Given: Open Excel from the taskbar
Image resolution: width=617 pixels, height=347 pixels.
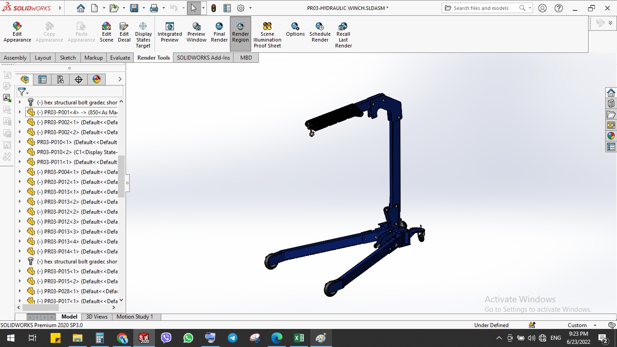Looking at the screenshot, I should click(x=299, y=338).
